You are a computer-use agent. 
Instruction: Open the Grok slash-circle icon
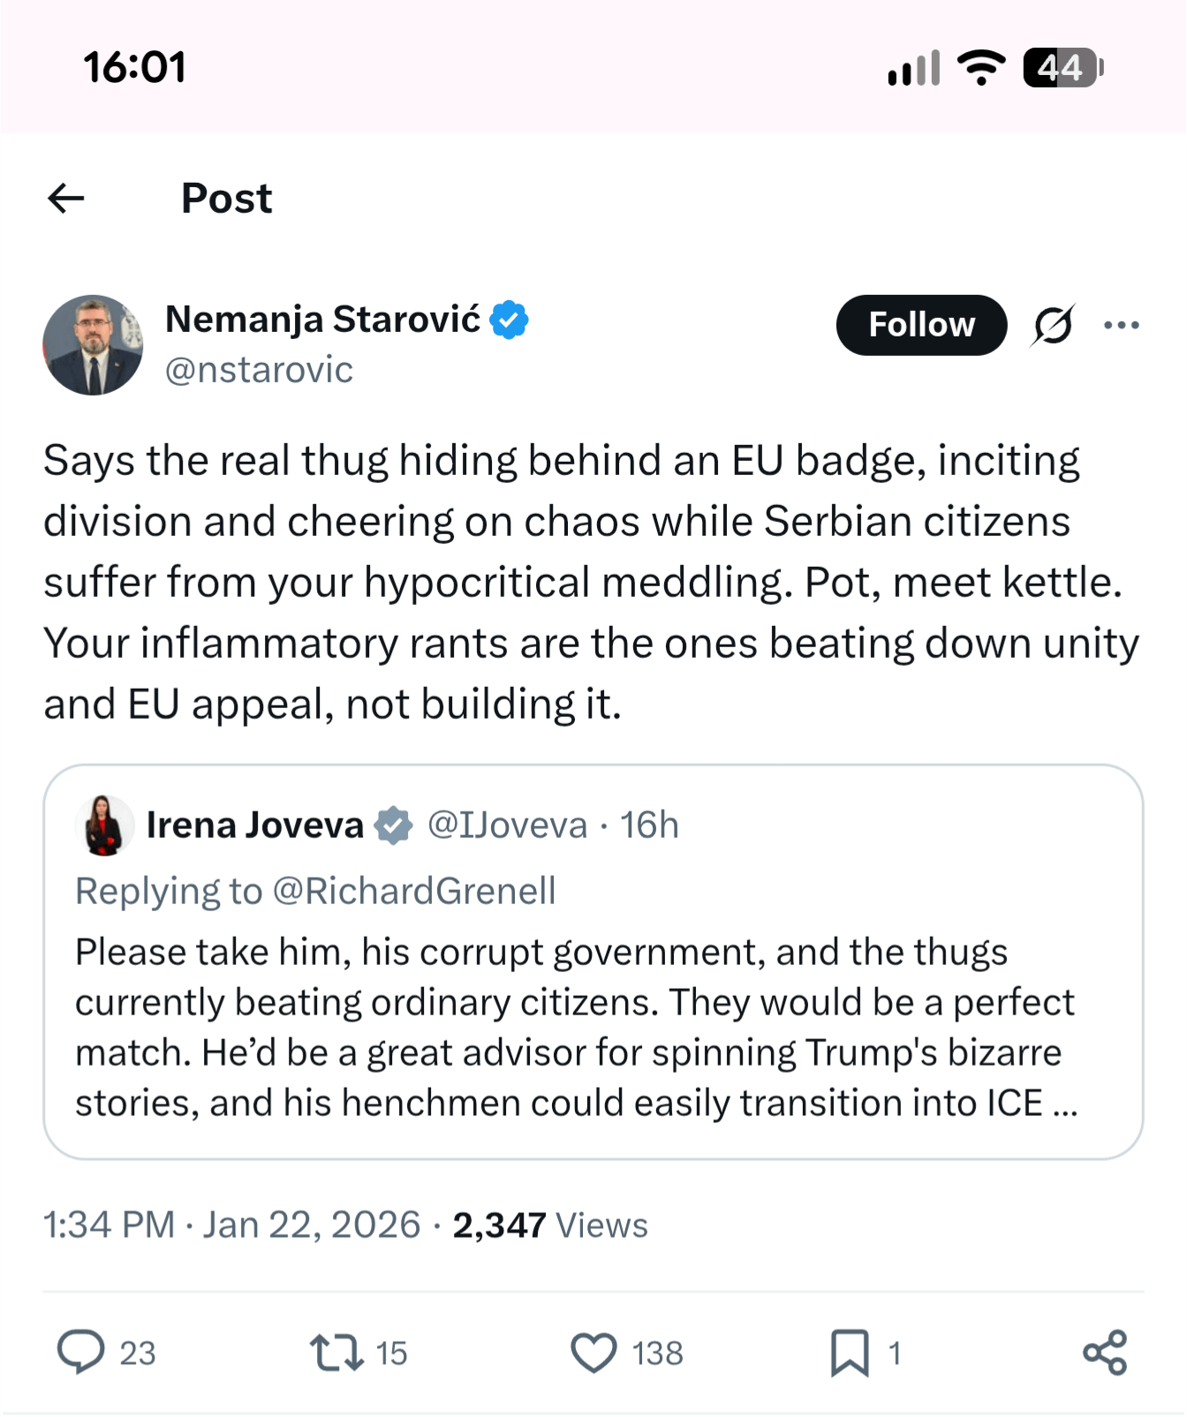1053,325
